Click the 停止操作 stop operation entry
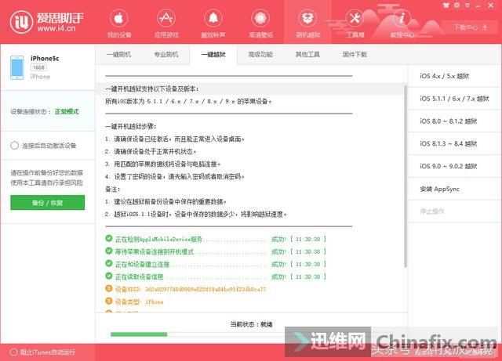 (455, 211)
